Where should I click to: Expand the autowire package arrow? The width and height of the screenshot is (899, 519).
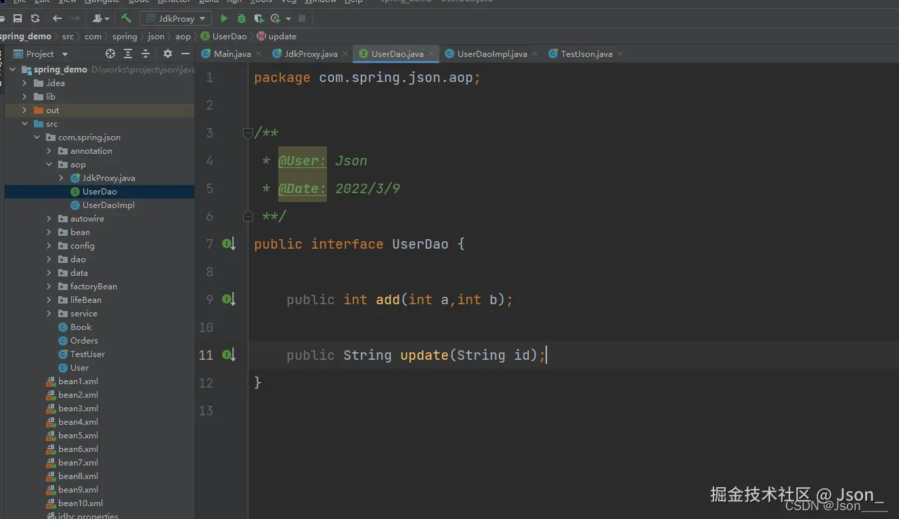[49, 218]
